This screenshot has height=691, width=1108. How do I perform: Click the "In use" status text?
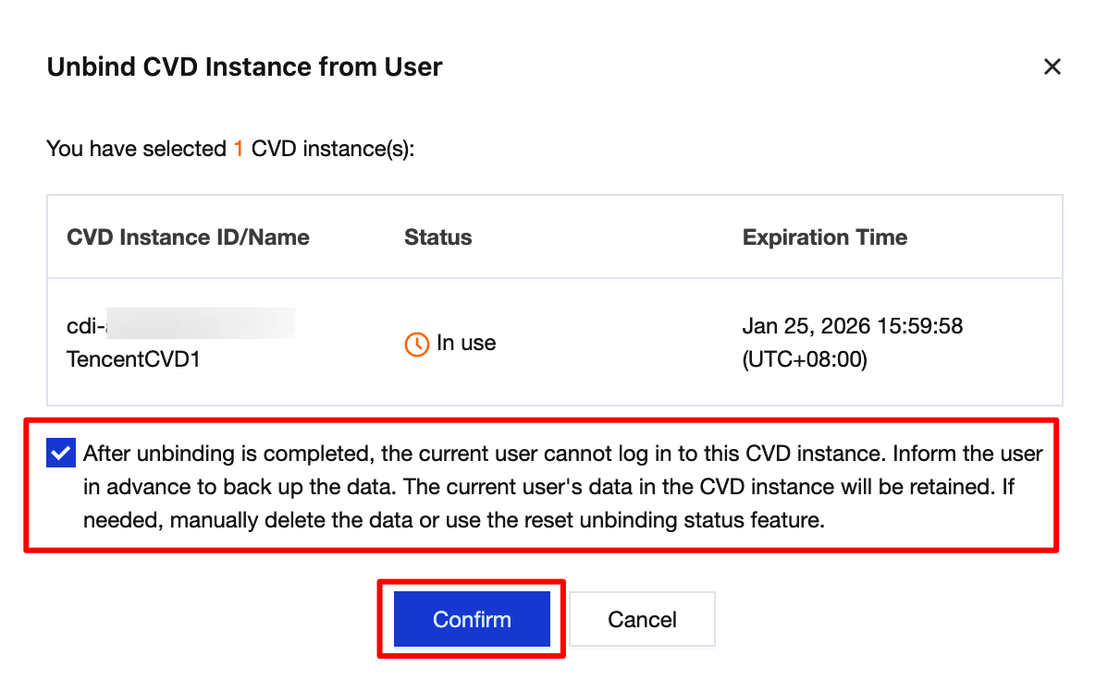466,344
